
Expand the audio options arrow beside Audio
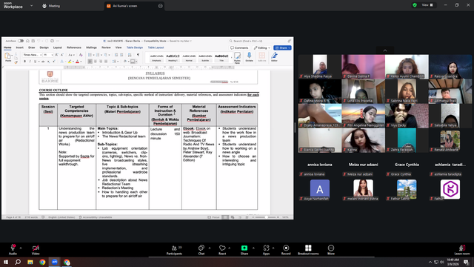pos(21,248)
